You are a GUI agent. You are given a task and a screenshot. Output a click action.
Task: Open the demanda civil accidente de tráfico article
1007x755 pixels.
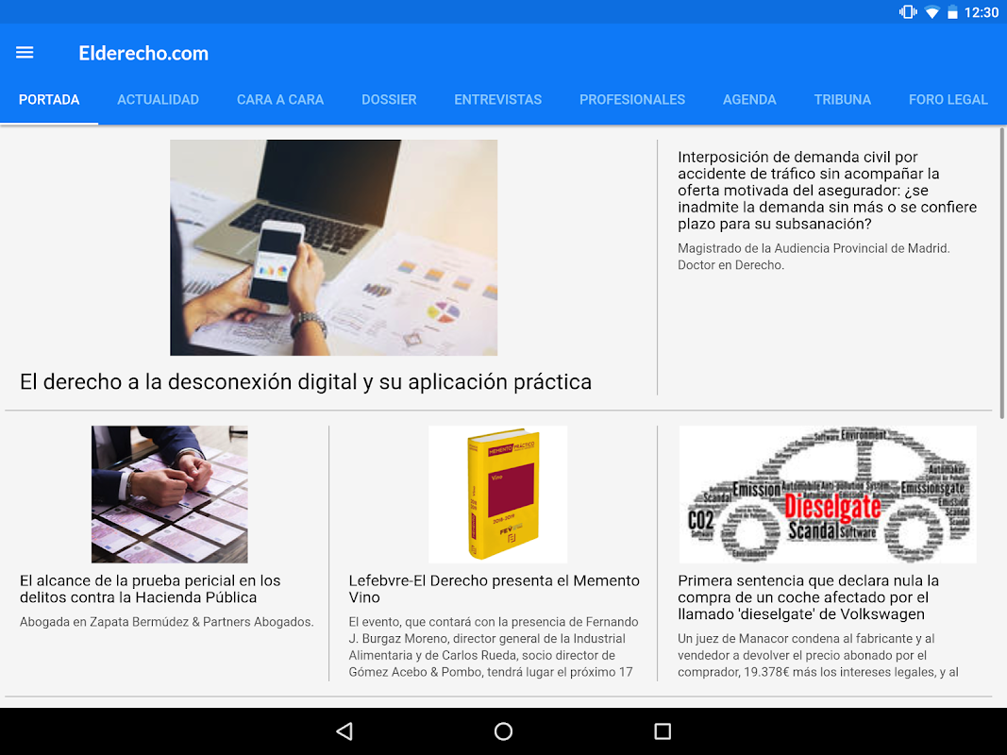(x=827, y=190)
